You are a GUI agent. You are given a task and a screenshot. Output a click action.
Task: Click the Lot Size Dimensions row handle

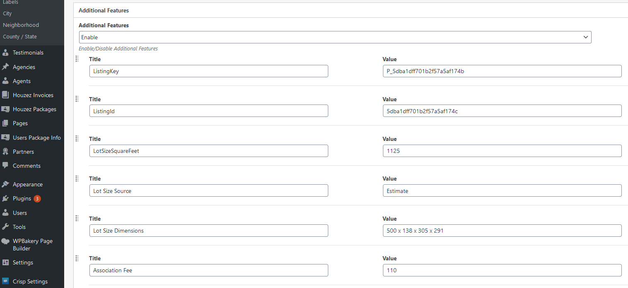pos(77,219)
